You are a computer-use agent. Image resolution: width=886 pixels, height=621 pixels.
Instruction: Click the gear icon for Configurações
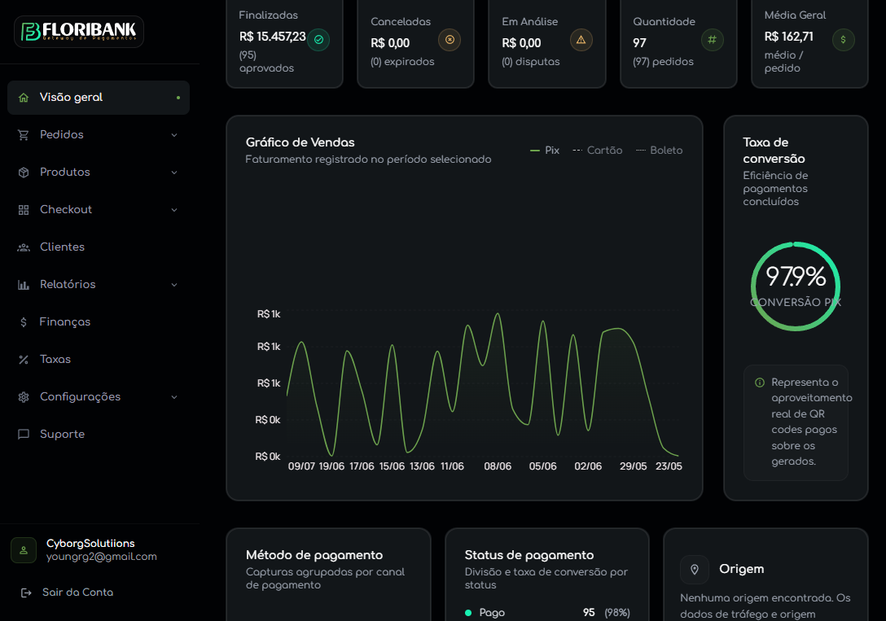23,397
